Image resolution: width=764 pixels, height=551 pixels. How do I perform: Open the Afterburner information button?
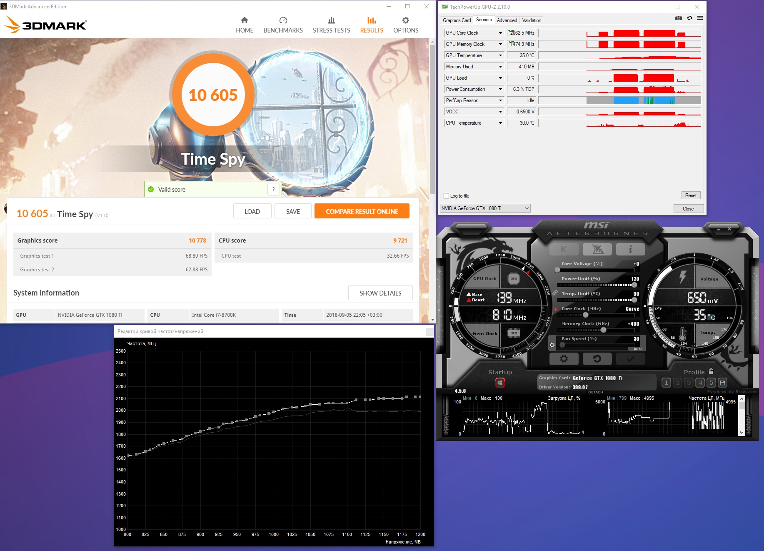[631, 249]
